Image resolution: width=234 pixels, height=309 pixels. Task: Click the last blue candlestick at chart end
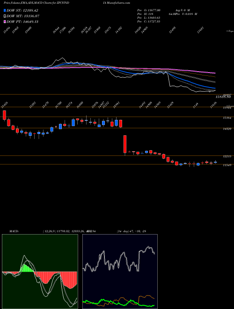215,162
